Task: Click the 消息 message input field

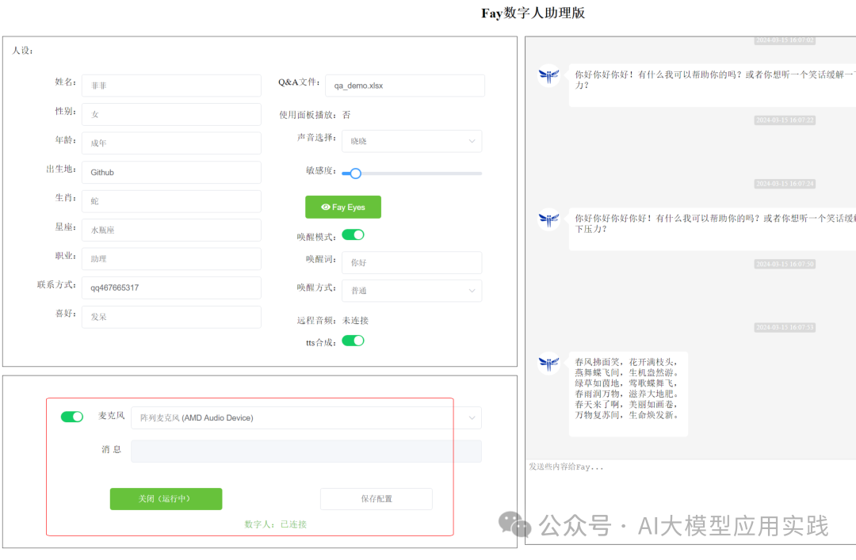Action: [x=306, y=451]
